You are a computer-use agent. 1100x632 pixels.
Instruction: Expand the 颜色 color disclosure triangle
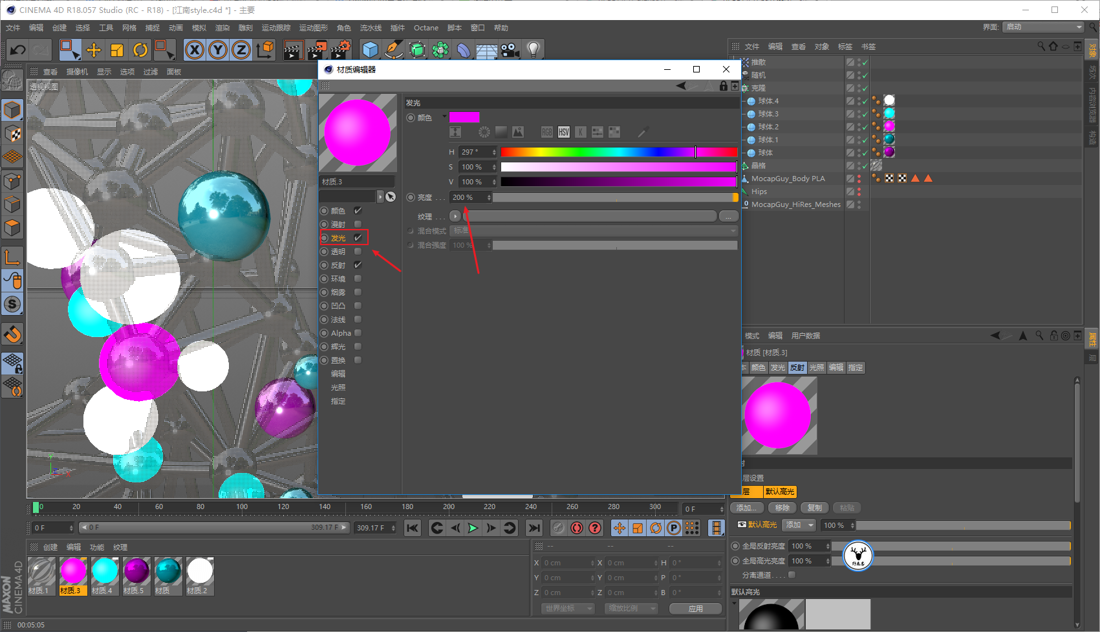point(444,116)
